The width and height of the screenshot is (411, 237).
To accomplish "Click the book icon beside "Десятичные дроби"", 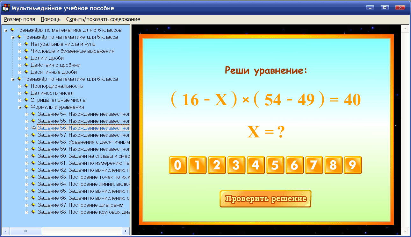I will click(27, 72).
